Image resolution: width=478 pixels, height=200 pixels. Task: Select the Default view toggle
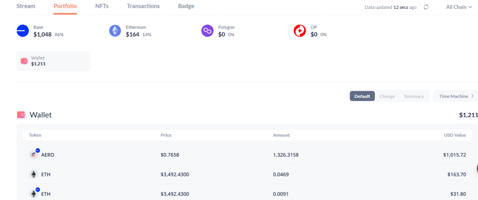(362, 96)
